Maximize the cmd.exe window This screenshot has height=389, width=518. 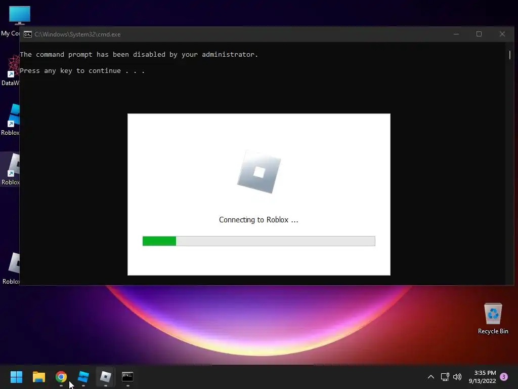tap(479, 34)
